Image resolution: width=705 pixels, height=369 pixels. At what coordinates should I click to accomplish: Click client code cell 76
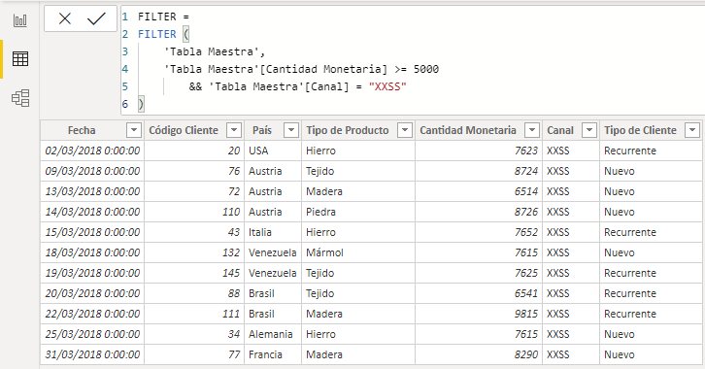(194, 171)
